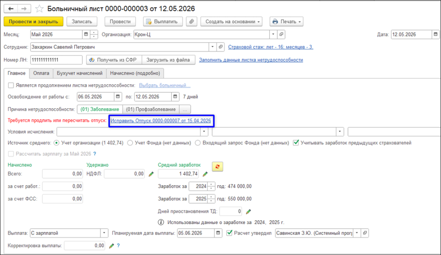Add document to favorites with the star

39,9
